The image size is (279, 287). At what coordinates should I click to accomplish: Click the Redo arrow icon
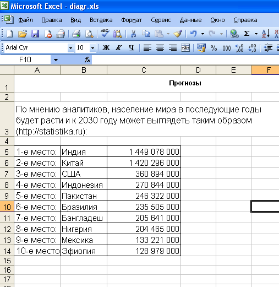pyautogui.click(x=212, y=34)
